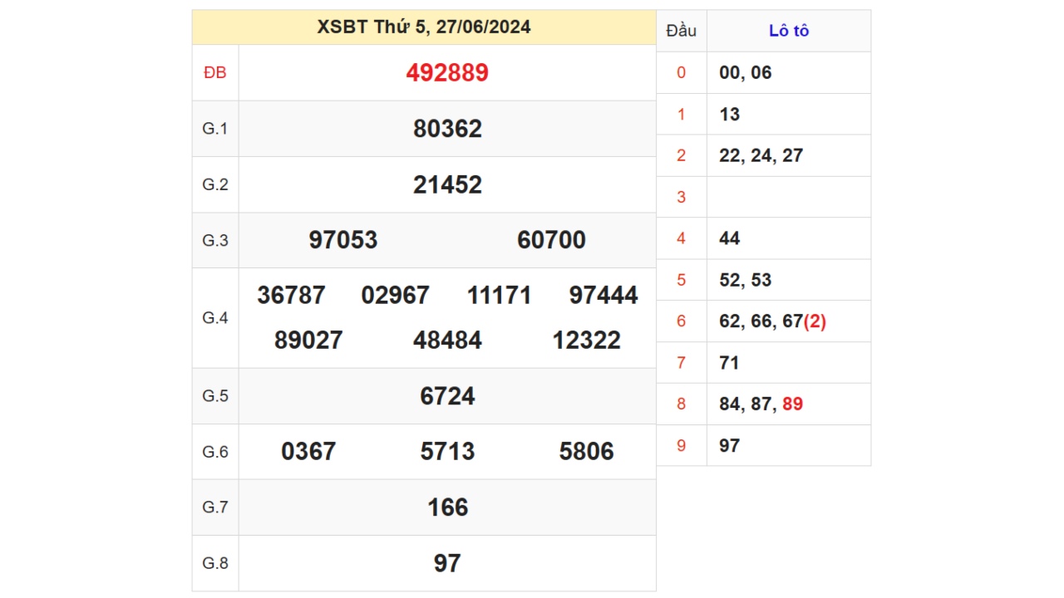The height and width of the screenshot is (598, 1064).
Task: Click the G.7 row label
Action: pyautogui.click(x=214, y=507)
